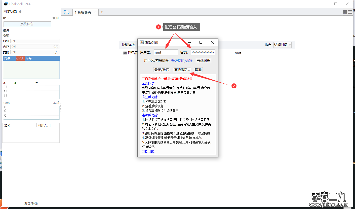Screen dimensions: 355x209
Task: Add a new tab with plus icon
Action: click(x=102, y=12)
